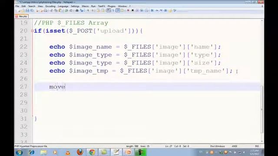Click the Play Macro toolbar icon
The height and width of the screenshot is (156, 278).
(x=137, y=10)
